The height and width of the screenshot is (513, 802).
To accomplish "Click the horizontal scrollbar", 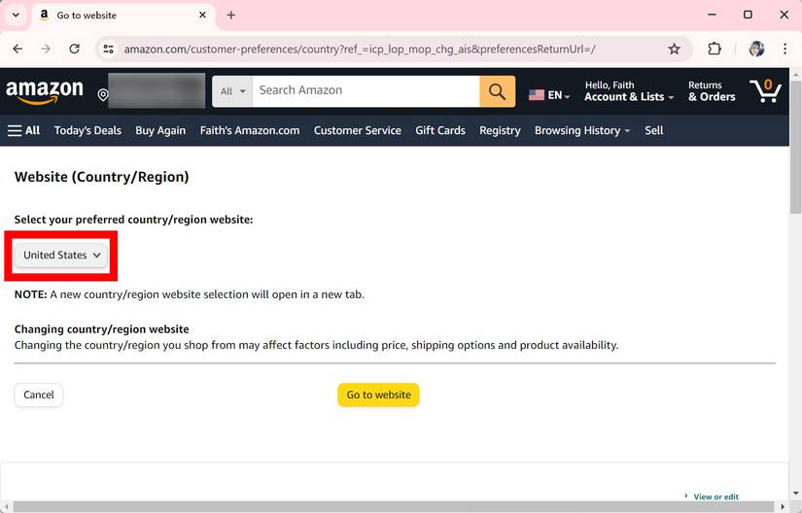I will point(395,506).
